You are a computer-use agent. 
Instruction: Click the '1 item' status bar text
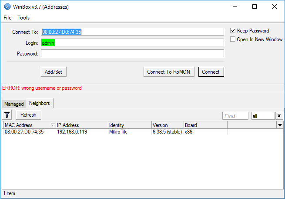point(9,193)
